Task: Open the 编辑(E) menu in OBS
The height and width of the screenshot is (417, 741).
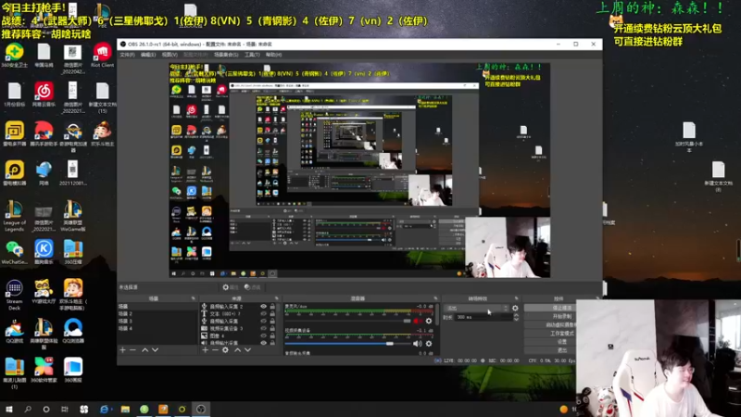Action: 148,55
